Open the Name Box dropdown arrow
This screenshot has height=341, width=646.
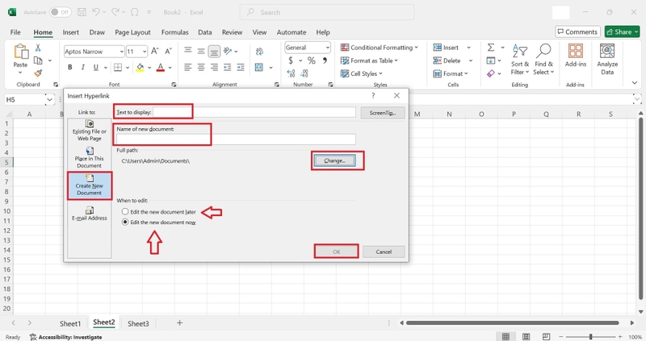click(x=49, y=99)
